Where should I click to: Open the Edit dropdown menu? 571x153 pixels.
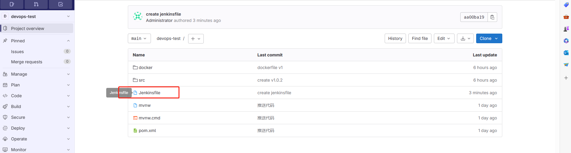tap(444, 38)
